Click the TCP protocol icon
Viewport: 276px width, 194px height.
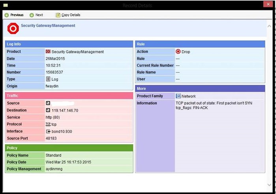[x=48, y=124]
